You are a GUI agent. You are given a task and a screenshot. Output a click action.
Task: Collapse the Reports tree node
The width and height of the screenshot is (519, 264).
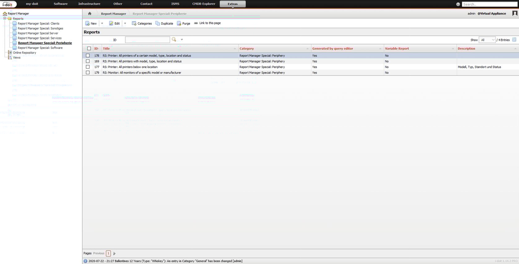[5, 19]
